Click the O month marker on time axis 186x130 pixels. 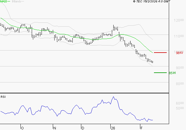coord(22,128)
